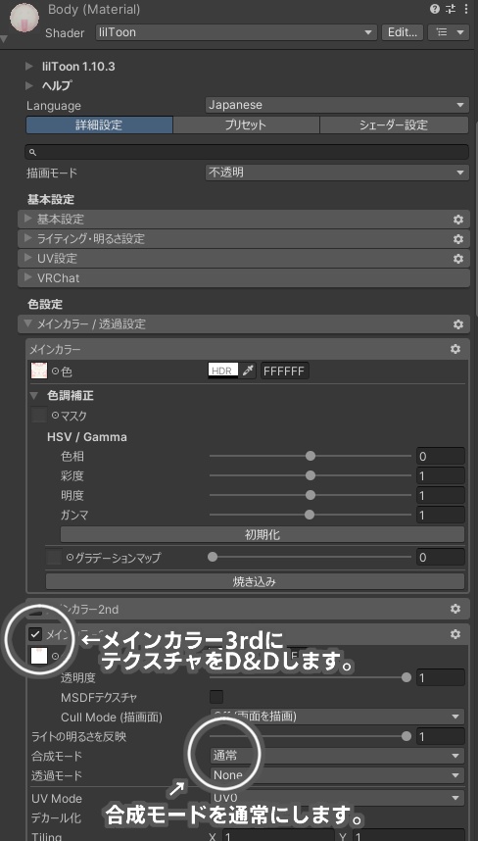Click the ライトの明るさを反映 value field
Screen dimensions: 478x841
(x=440, y=736)
